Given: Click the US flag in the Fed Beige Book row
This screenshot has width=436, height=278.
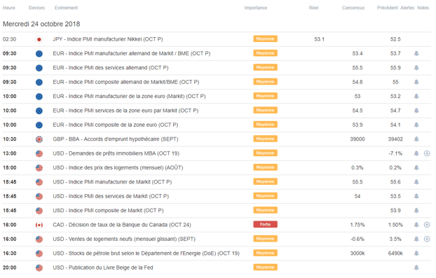Looking at the screenshot, I should [39, 267].
